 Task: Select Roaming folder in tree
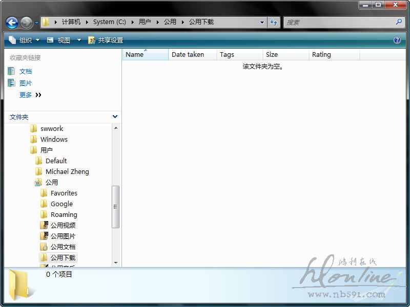(x=64, y=214)
